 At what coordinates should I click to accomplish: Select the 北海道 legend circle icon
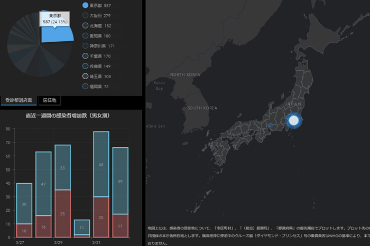point(86,25)
